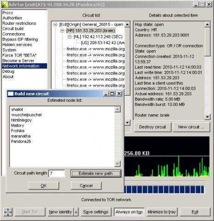Image resolution: width=214 pixels, height=221 pixels.
Task: Collapse the General_26815 circuit tree node
Action: pyautogui.click(x=55, y=24)
